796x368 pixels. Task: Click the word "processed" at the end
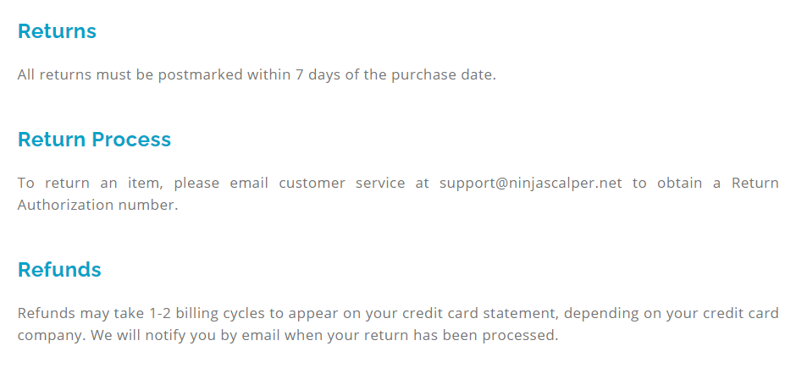522,335
